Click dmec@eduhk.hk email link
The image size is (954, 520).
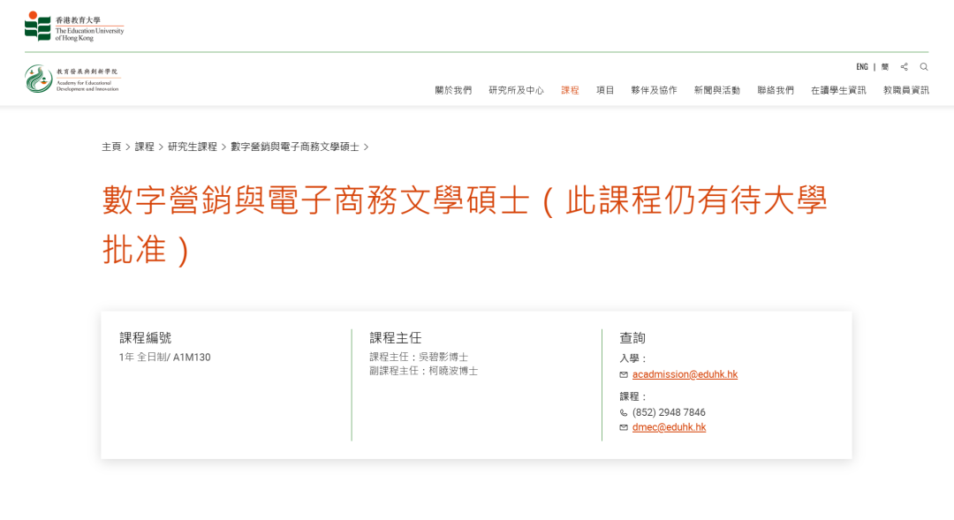tap(669, 427)
